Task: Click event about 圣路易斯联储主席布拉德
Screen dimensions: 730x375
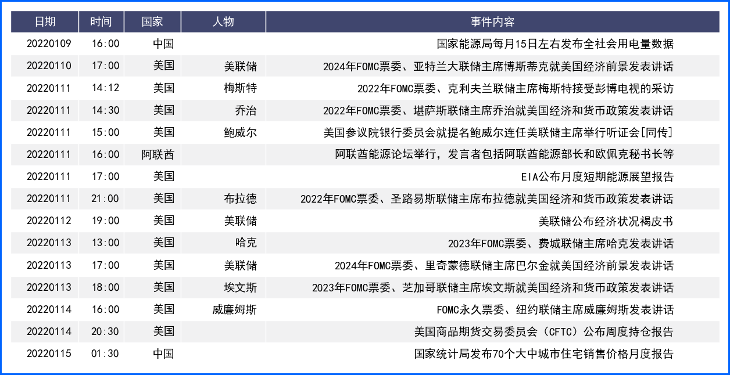Action: pos(487,199)
